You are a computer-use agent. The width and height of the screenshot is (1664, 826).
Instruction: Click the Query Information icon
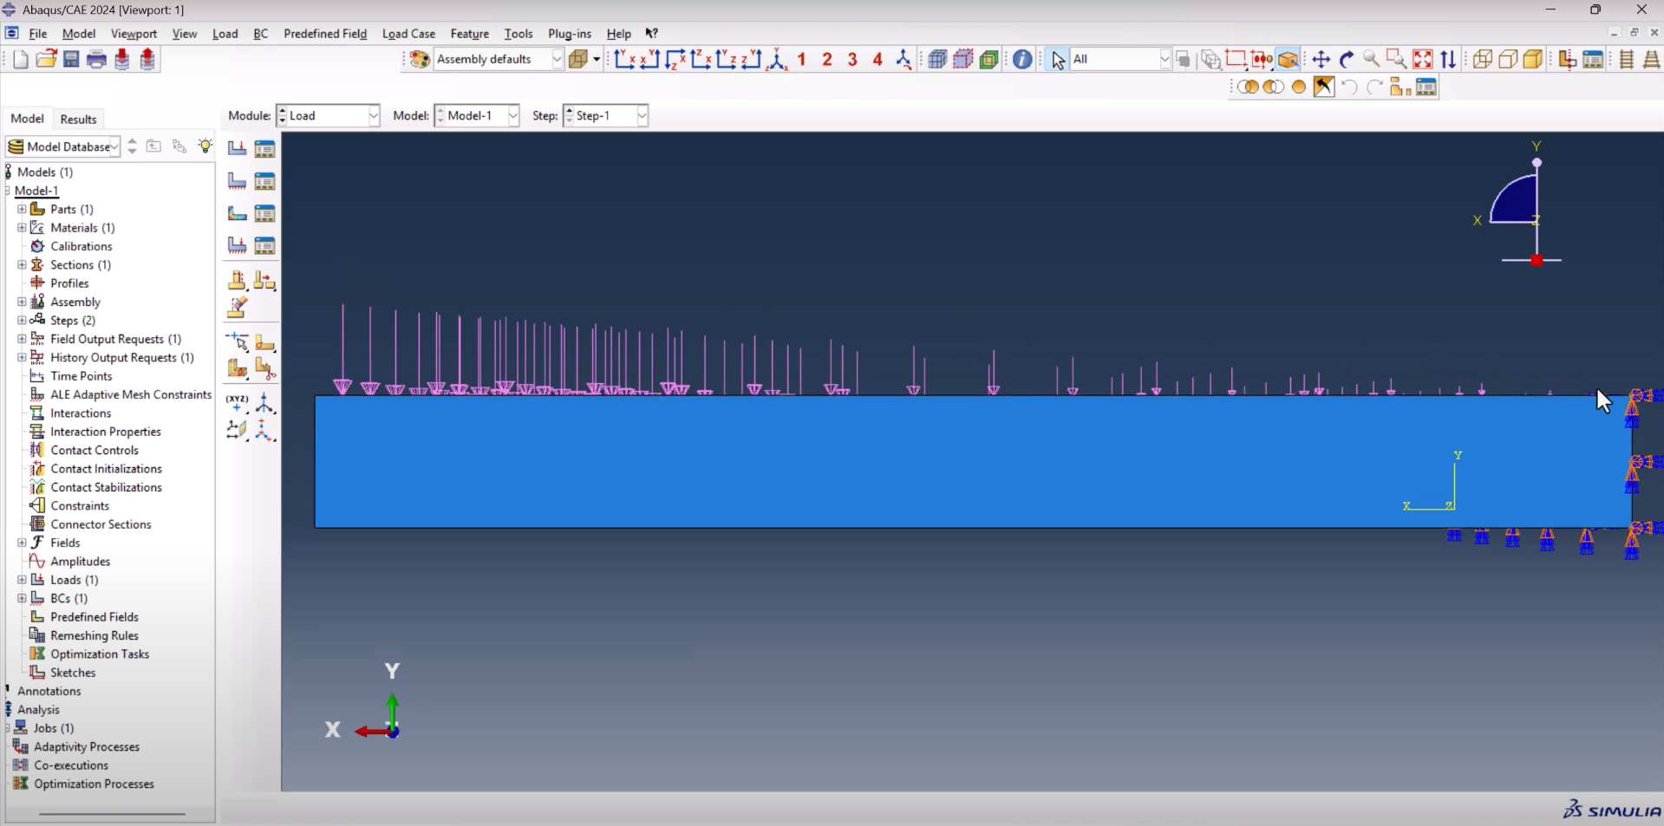[1022, 59]
